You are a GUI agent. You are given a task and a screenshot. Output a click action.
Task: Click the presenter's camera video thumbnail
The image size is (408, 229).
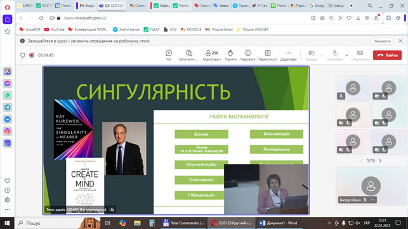267,189
